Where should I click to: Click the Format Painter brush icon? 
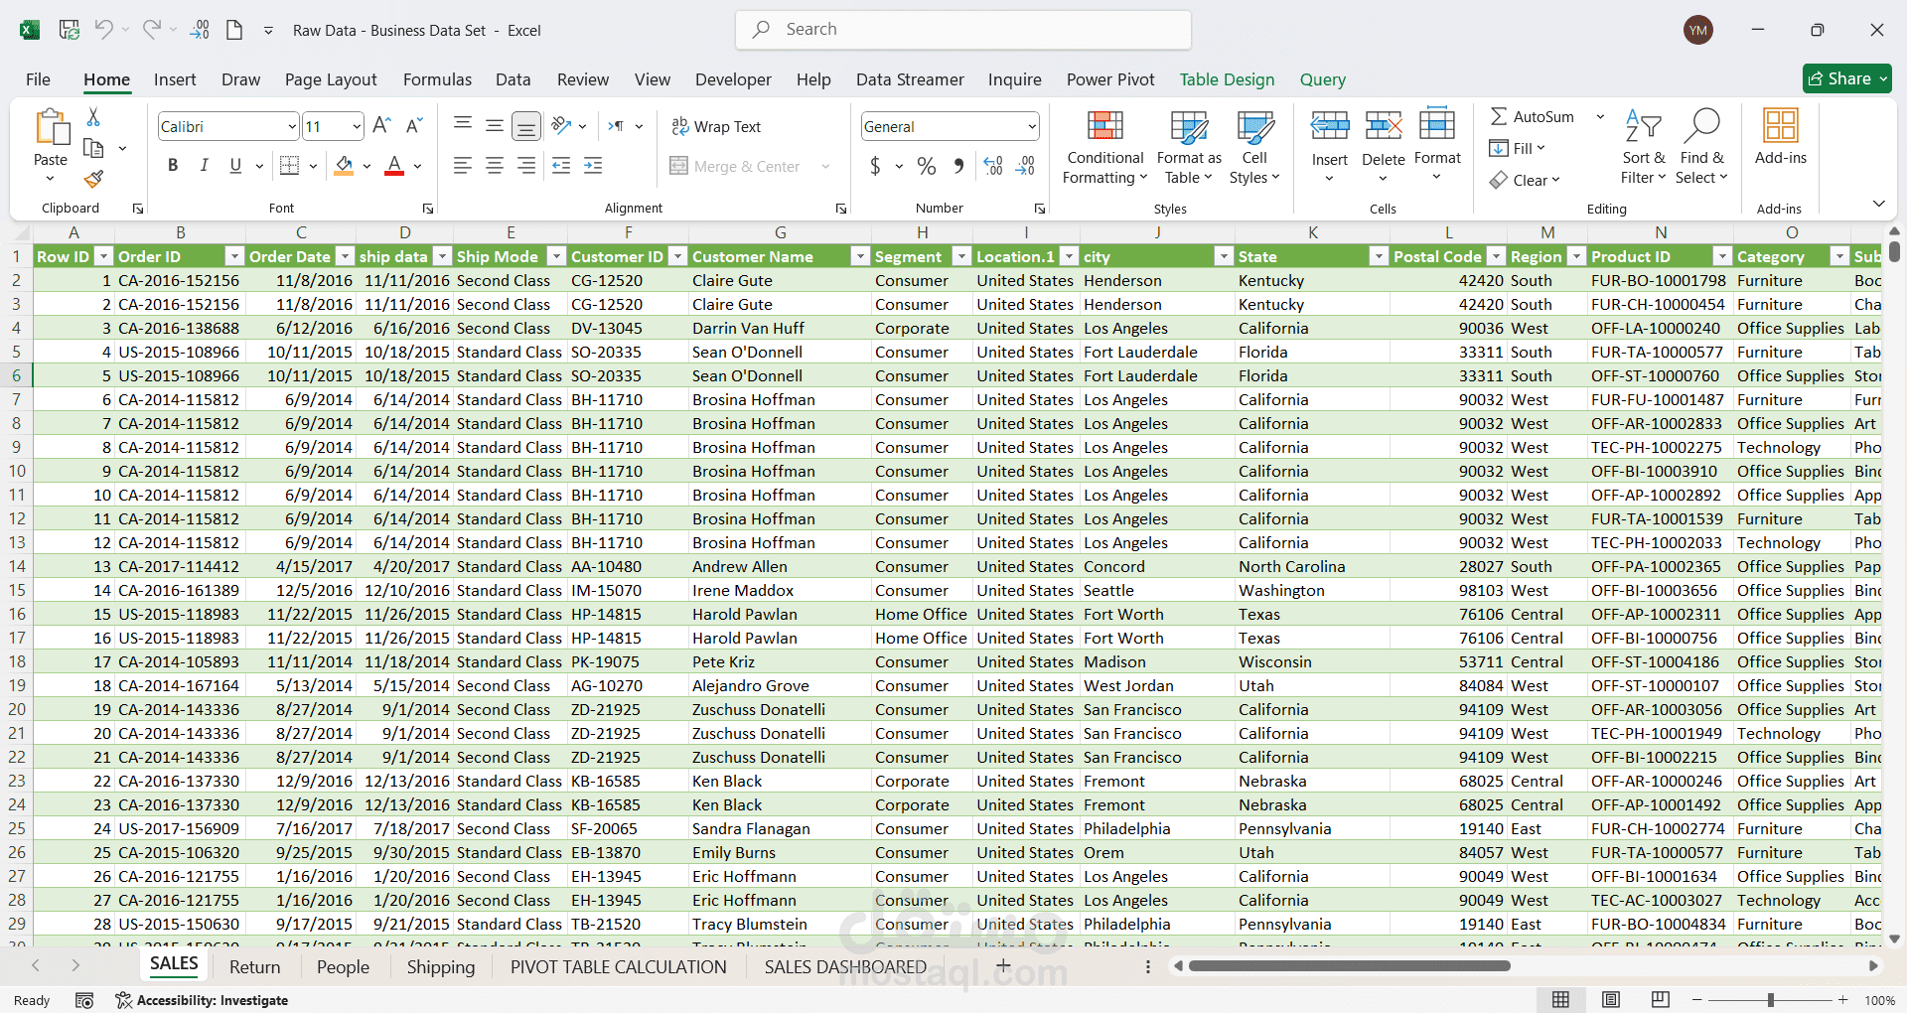pyautogui.click(x=93, y=180)
